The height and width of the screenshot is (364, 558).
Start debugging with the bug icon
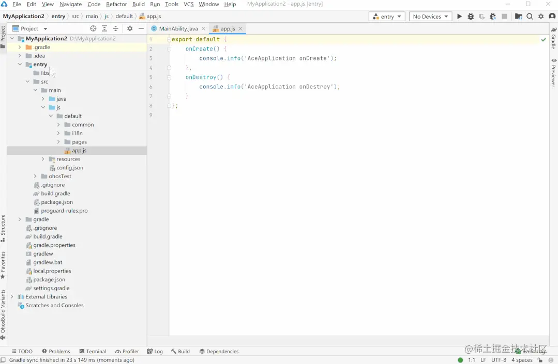tap(471, 17)
